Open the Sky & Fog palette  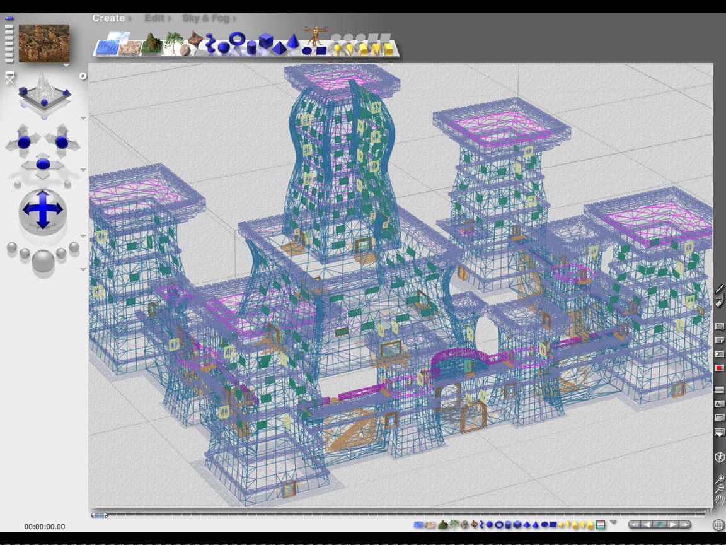[207, 18]
